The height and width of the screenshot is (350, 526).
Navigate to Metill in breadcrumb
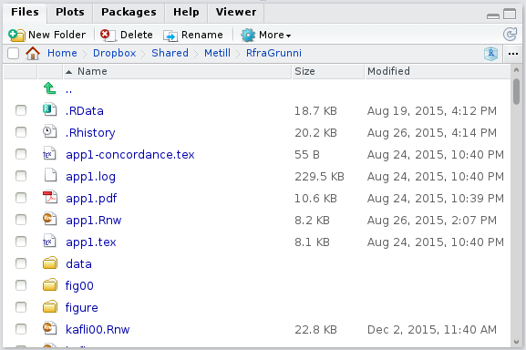pyautogui.click(x=217, y=53)
